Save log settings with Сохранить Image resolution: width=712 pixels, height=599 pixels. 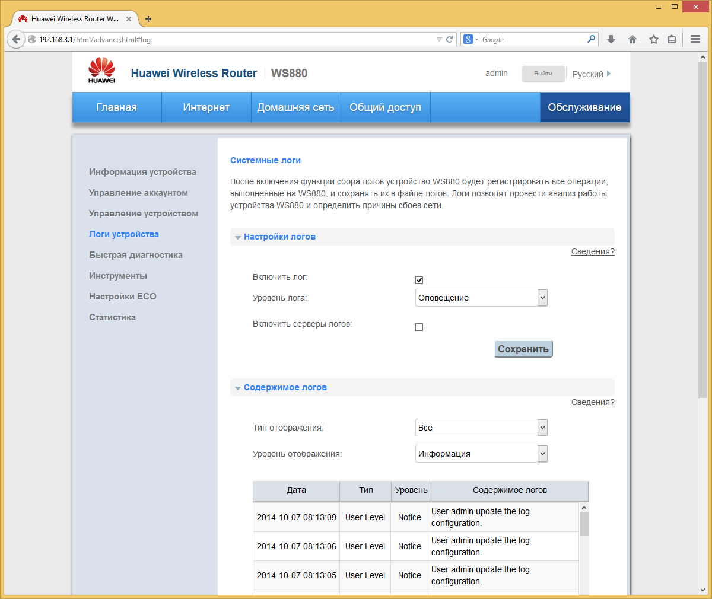[523, 349]
